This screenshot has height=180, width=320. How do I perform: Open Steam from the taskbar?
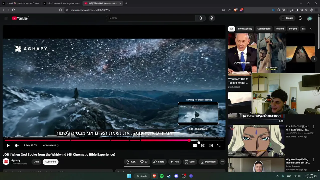click(169, 176)
